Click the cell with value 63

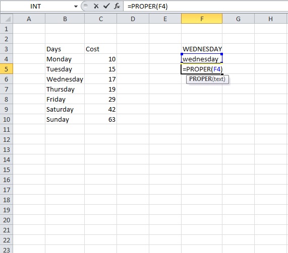[100, 119]
